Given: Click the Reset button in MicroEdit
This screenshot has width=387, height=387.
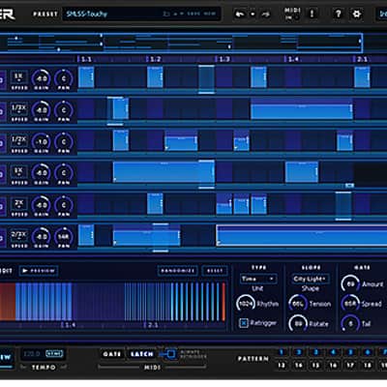Looking at the screenshot, I should 215,271.
